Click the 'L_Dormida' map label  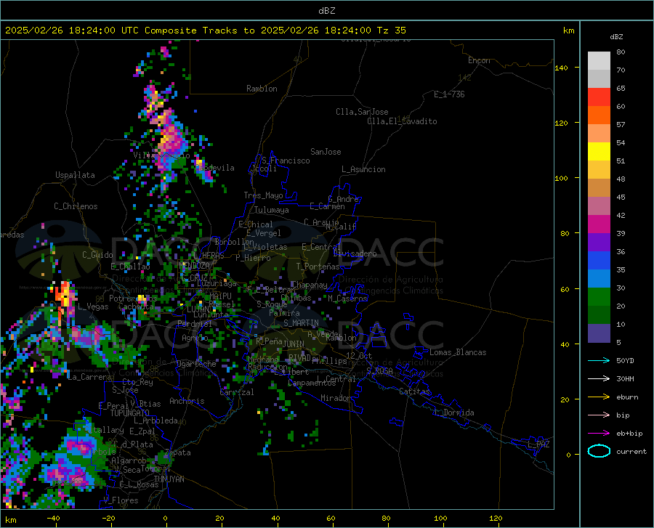[x=453, y=413]
